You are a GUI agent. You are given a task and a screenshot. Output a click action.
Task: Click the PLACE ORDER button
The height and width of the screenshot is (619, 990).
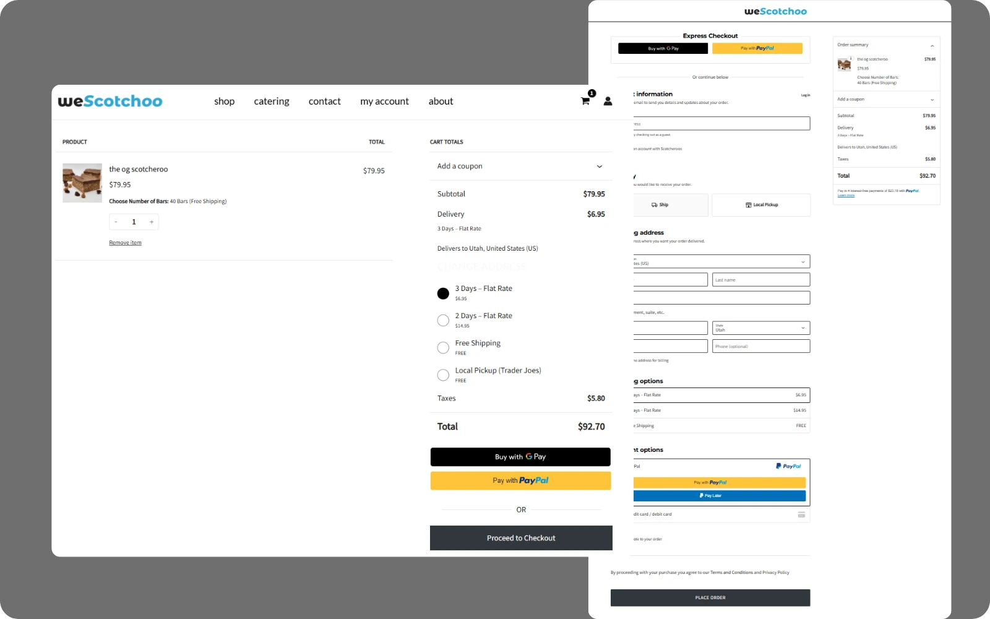[710, 598]
